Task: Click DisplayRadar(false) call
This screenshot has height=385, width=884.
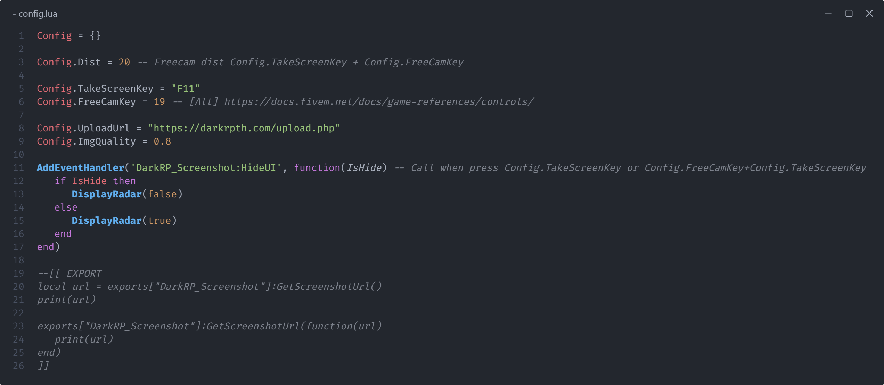Action: point(127,194)
